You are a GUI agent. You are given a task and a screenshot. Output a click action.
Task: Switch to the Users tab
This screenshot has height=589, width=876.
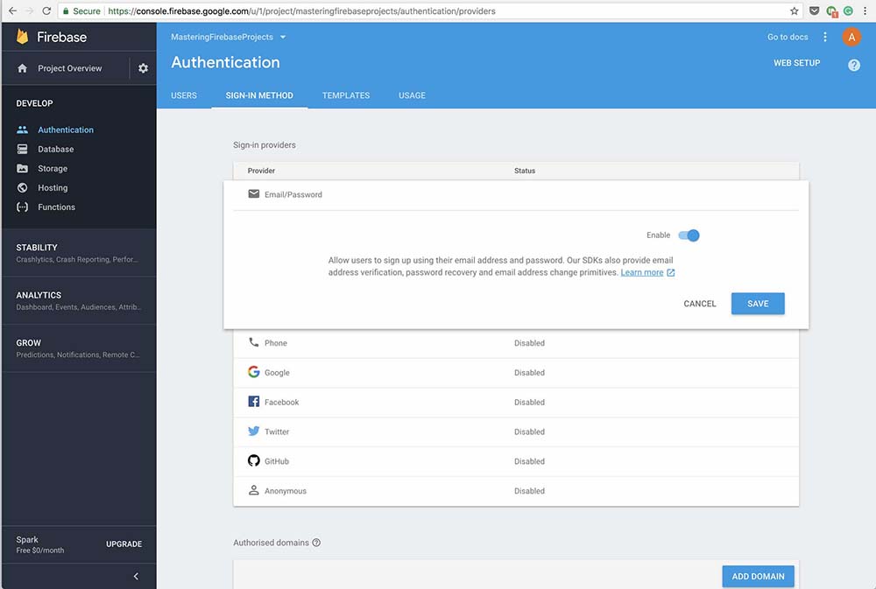pyautogui.click(x=184, y=95)
